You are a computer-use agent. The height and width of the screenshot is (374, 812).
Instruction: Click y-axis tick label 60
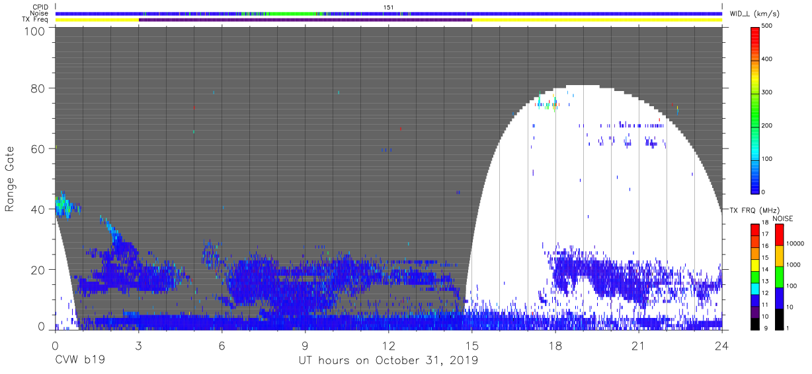pos(39,148)
